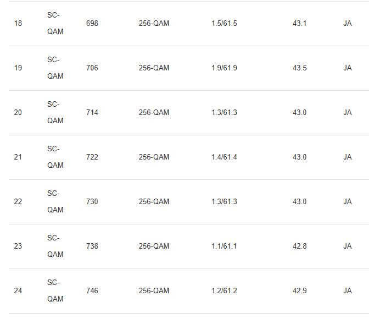
Task: Click the power level 1.9/61.9
Action: point(224,68)
